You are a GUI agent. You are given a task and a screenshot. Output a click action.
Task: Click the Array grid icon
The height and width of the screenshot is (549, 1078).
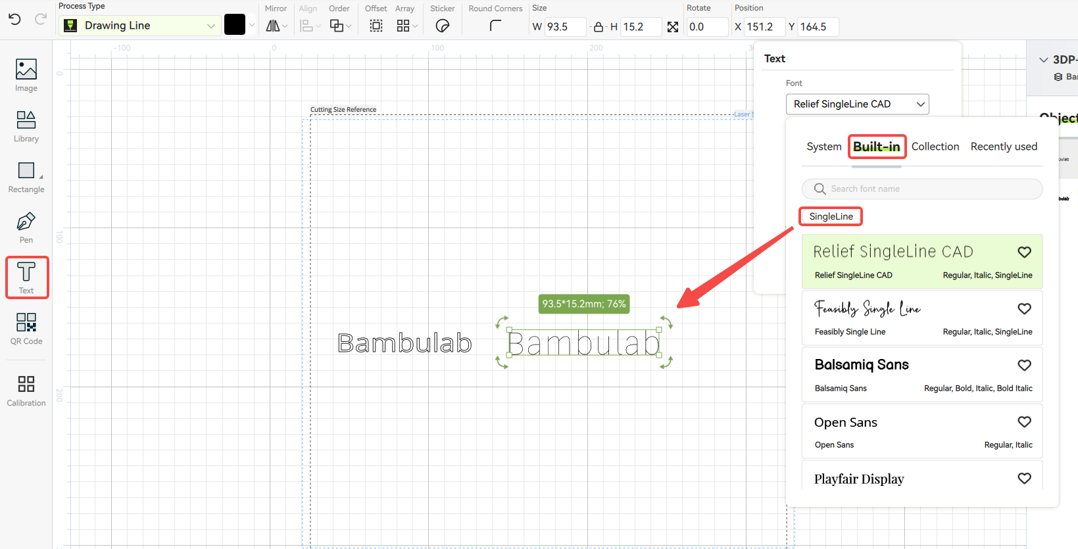coord(403,26)
